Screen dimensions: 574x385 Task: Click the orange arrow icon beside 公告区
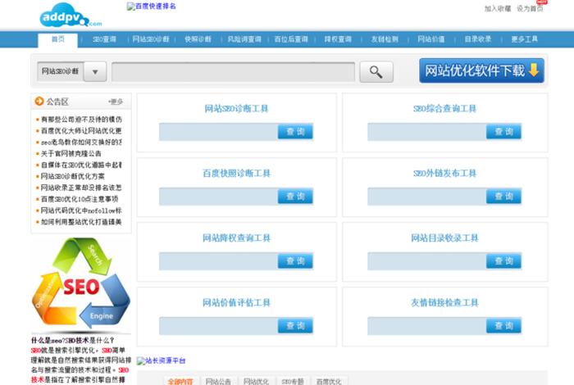(39, 102)
